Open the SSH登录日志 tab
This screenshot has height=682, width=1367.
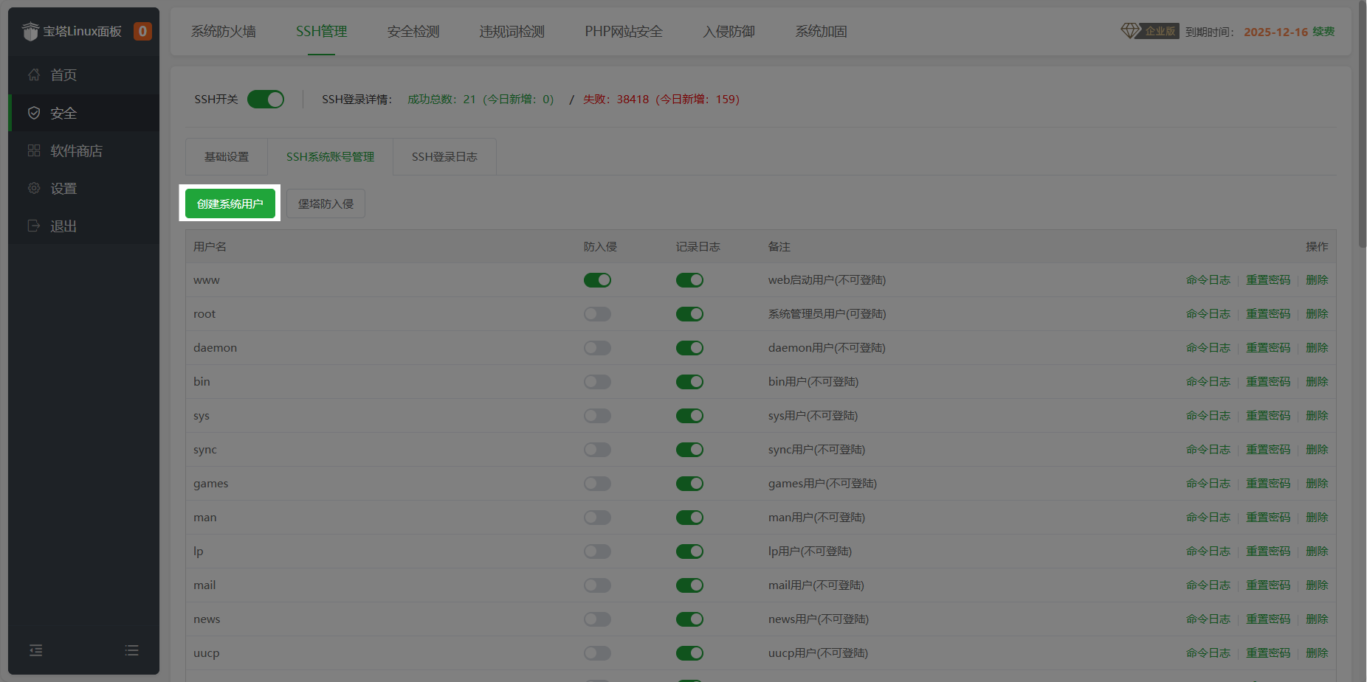(x=444, y=157)
